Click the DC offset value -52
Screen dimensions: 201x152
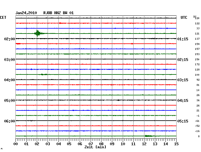pos(197,126)
